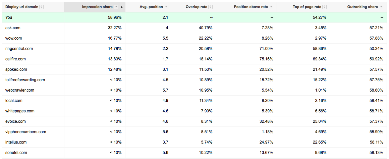Image resolution: width=389 pixels, height=159 pixels.
Task: Sort by Outranking share column header
Action: [x=363, y=7]
